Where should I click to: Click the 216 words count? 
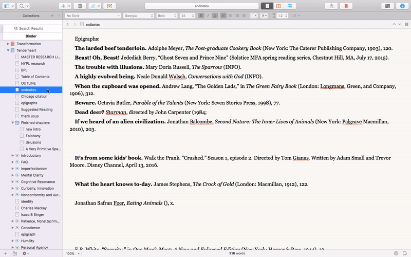pyautogui.click(x=237, y=253)
